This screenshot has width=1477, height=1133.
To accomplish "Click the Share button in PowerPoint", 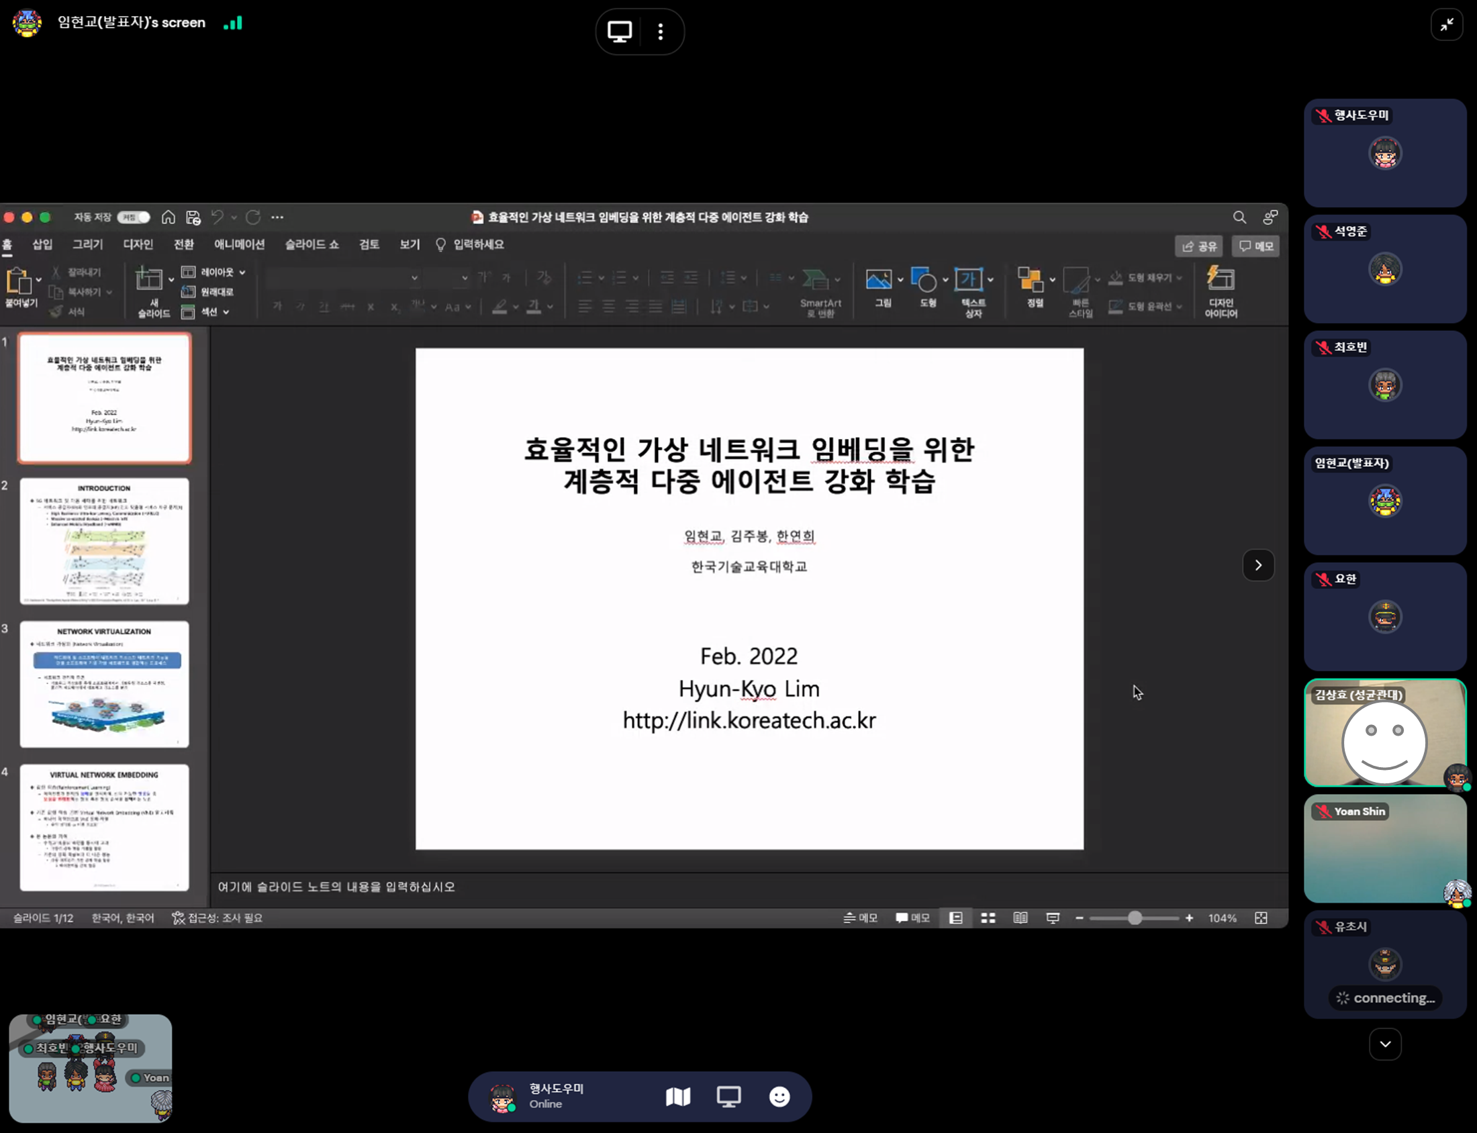I will coord(1198,246).
